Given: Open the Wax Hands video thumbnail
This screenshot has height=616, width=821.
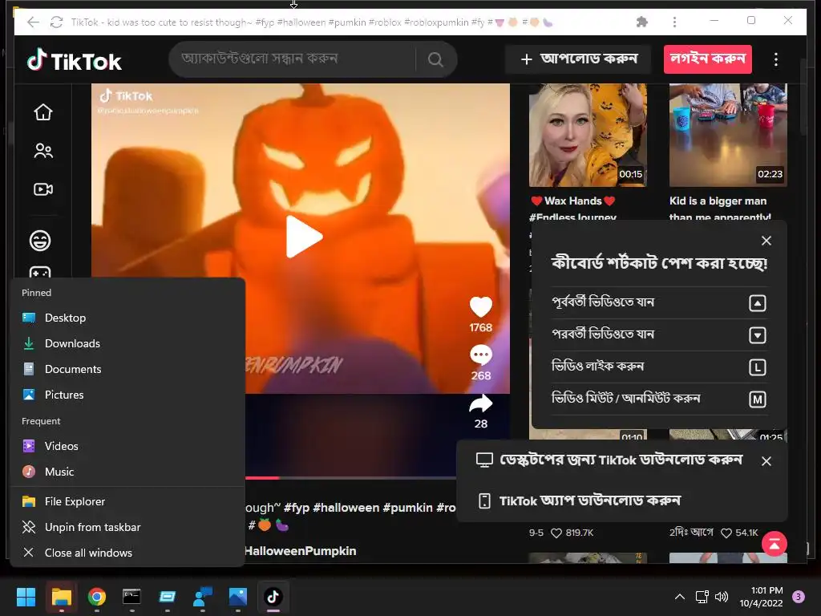Looking at the screenshot, I should click(588, 135).
